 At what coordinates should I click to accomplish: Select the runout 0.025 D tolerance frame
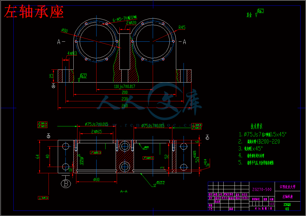tap(95, 153)
